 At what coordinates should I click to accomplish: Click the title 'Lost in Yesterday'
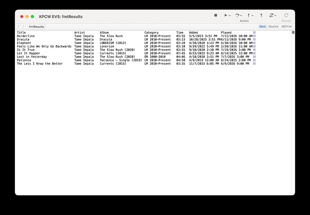point(32,57)
